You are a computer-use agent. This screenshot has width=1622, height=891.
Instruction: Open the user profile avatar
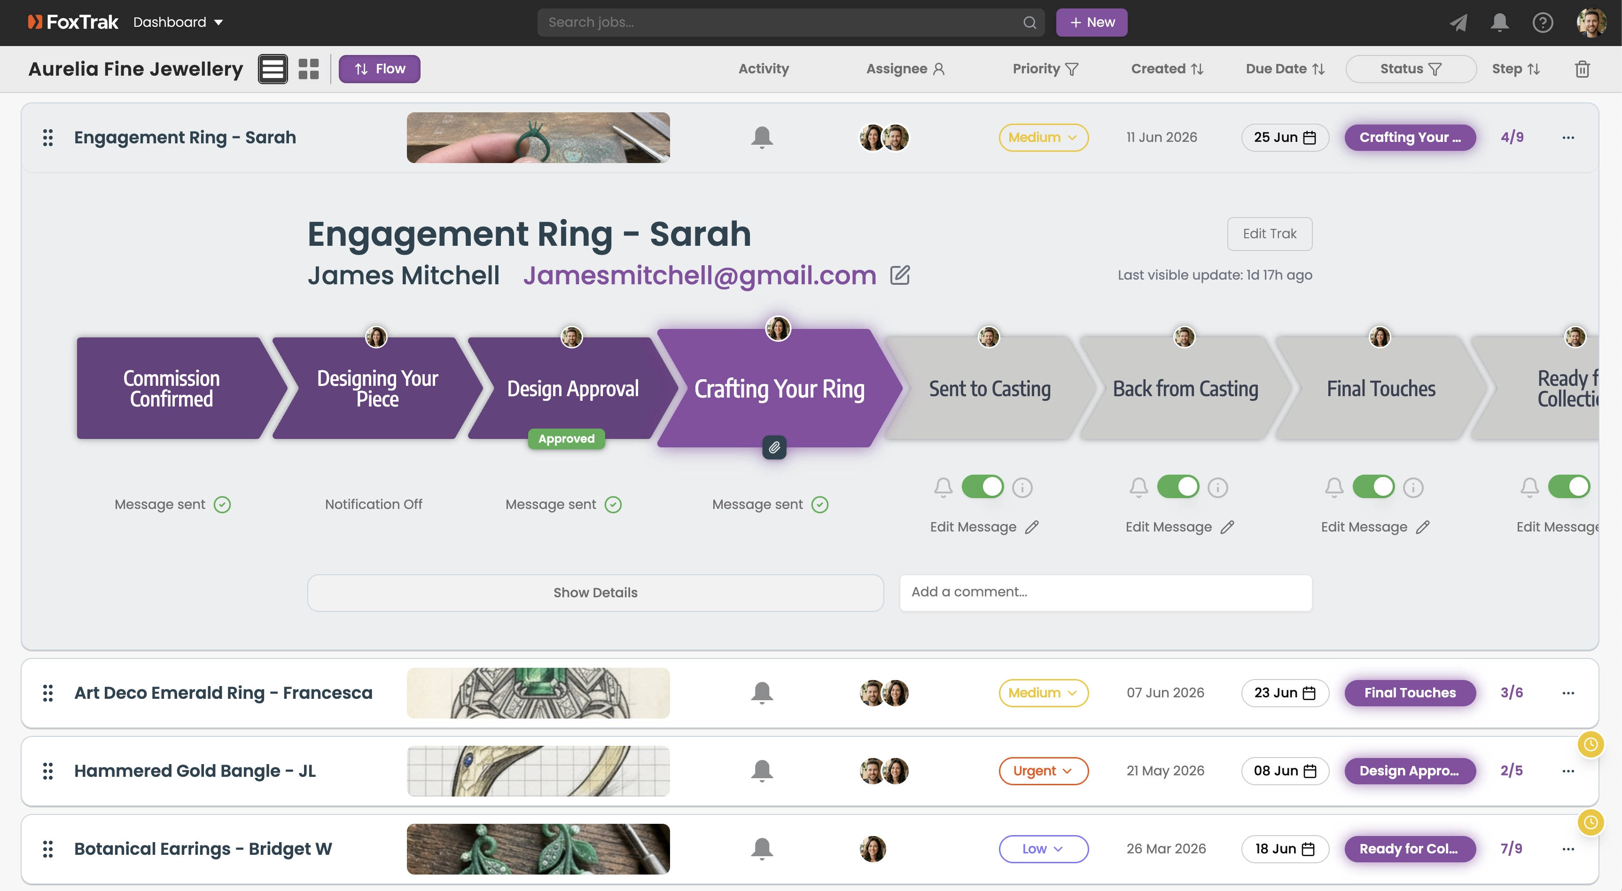click(1591, 23)
